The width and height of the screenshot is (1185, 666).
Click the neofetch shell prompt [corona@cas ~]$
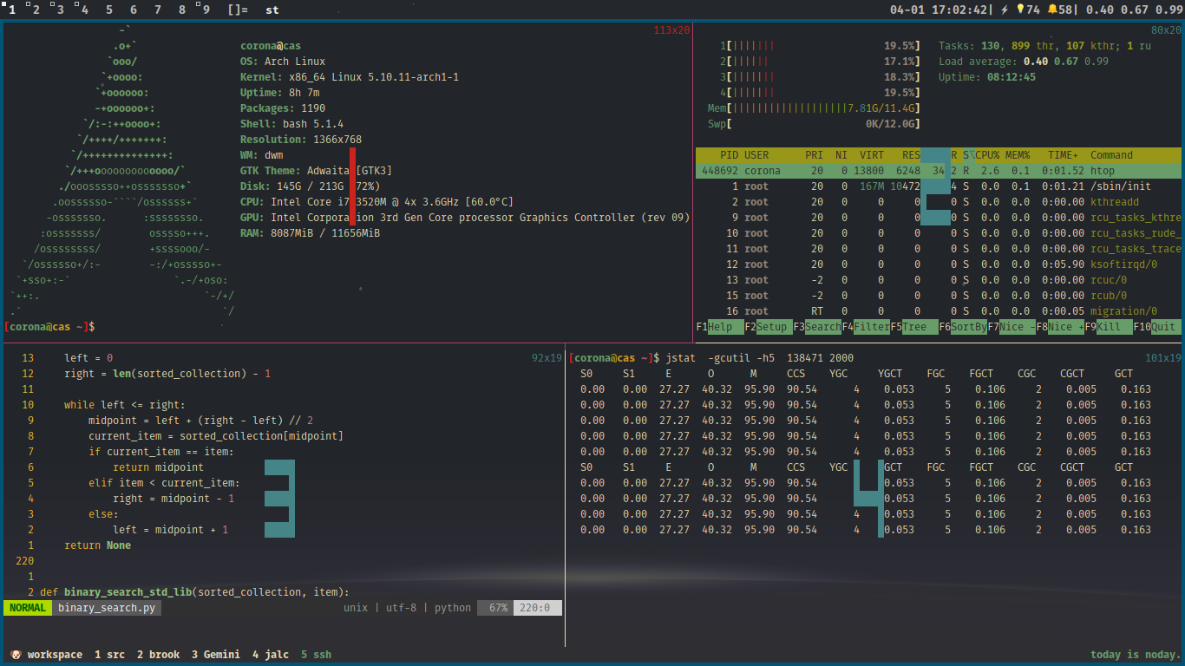[49, 327]
